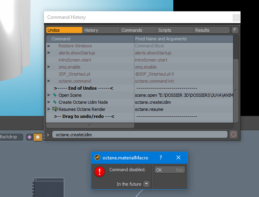Click the pink diamond icon
This screenshot has width=259, height=197.
click(x=29, y=137)
